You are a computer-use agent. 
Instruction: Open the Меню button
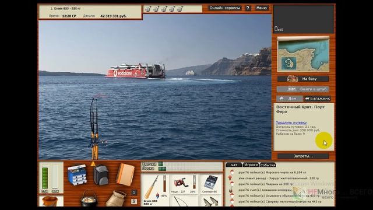[262, 8]
